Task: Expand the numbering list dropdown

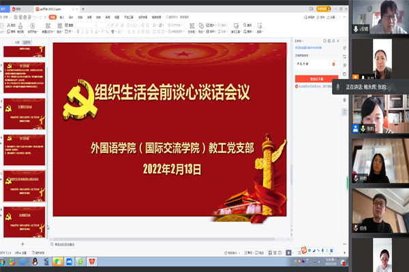Action: [x=138, y=25]
